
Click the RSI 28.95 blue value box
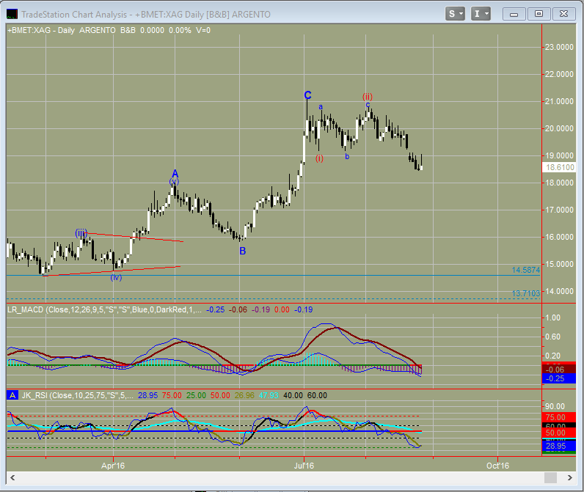coord(559,446)
